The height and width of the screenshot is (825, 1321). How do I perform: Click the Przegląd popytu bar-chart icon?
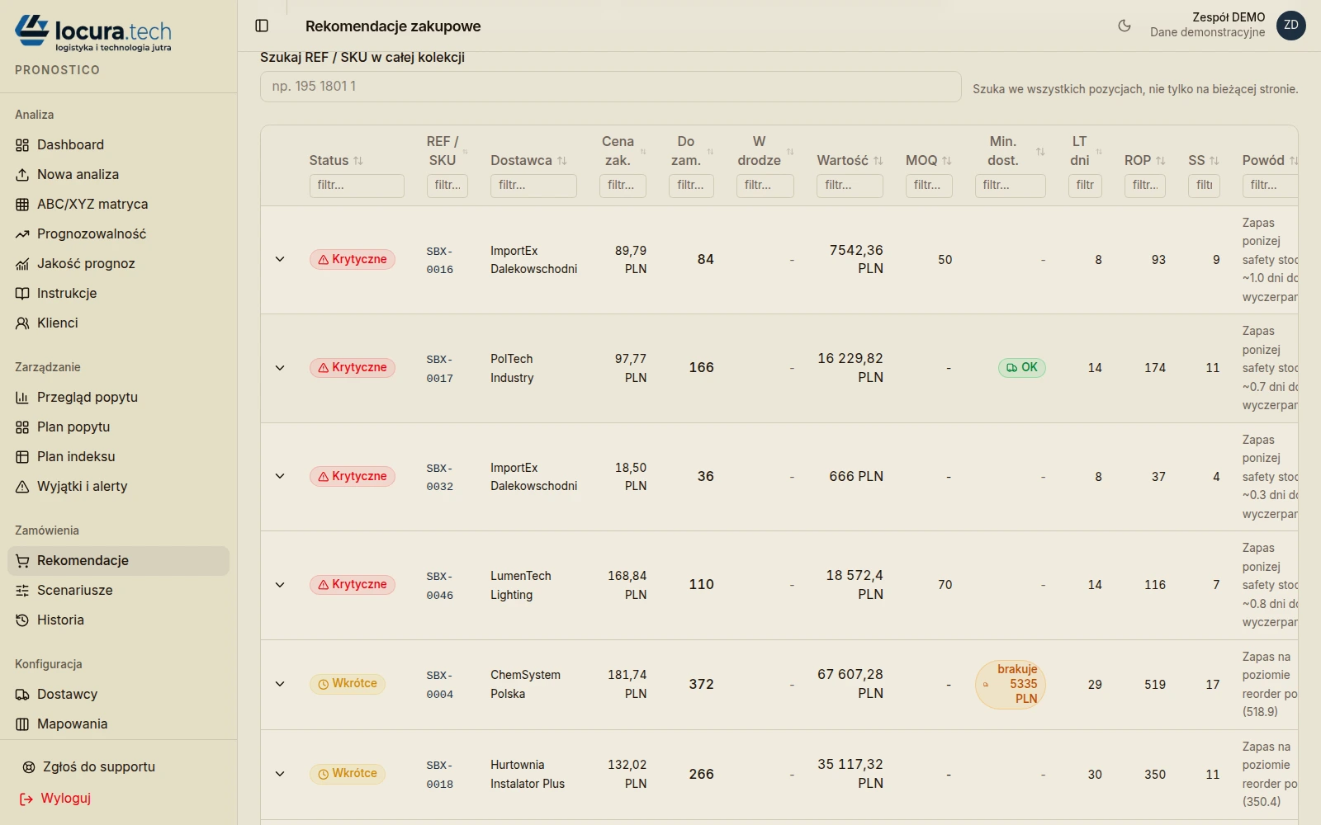(x=22, y=398)
